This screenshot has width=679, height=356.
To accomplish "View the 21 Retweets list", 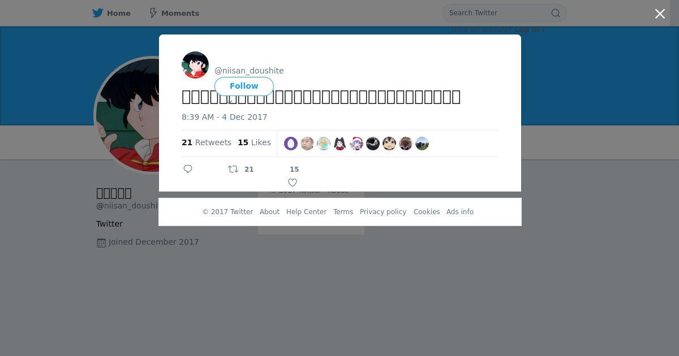I will [207, 142].
